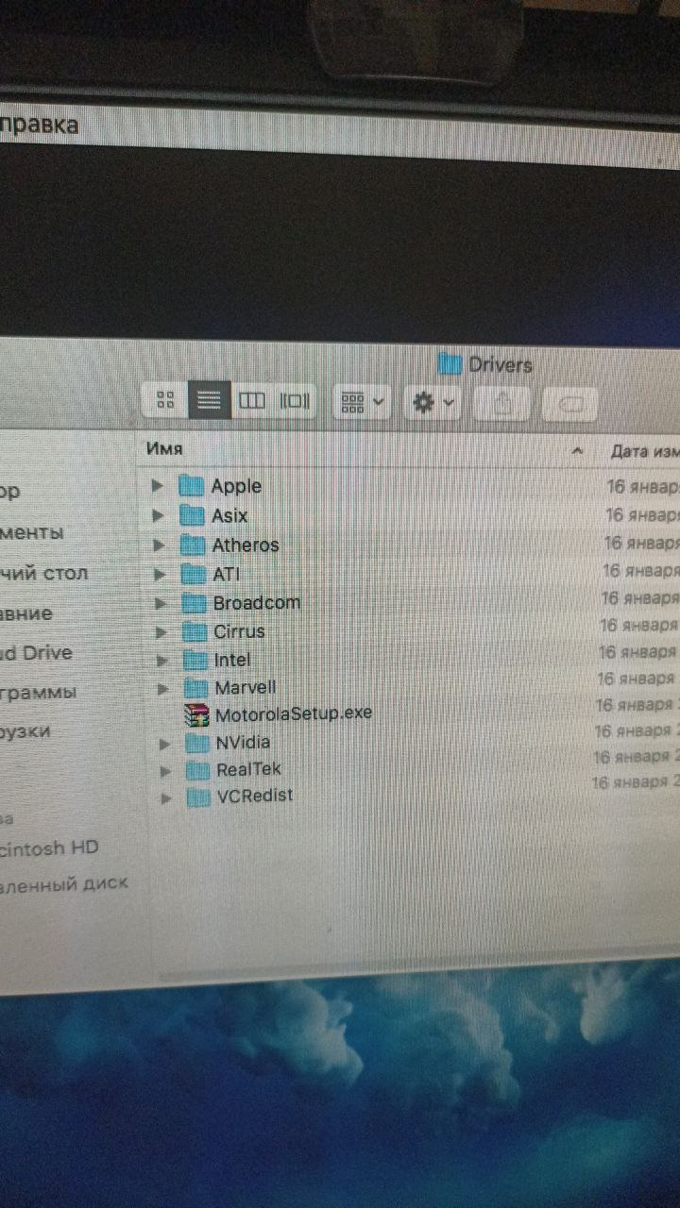Open the Downloads (рузки) sidebar item

tap(26, 730)
